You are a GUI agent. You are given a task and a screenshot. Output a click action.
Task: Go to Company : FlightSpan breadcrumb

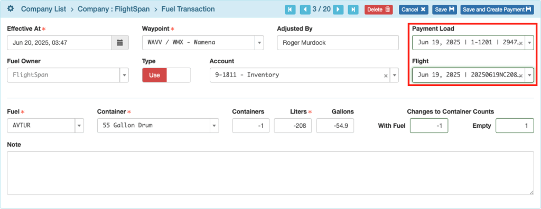coord(114,9)
